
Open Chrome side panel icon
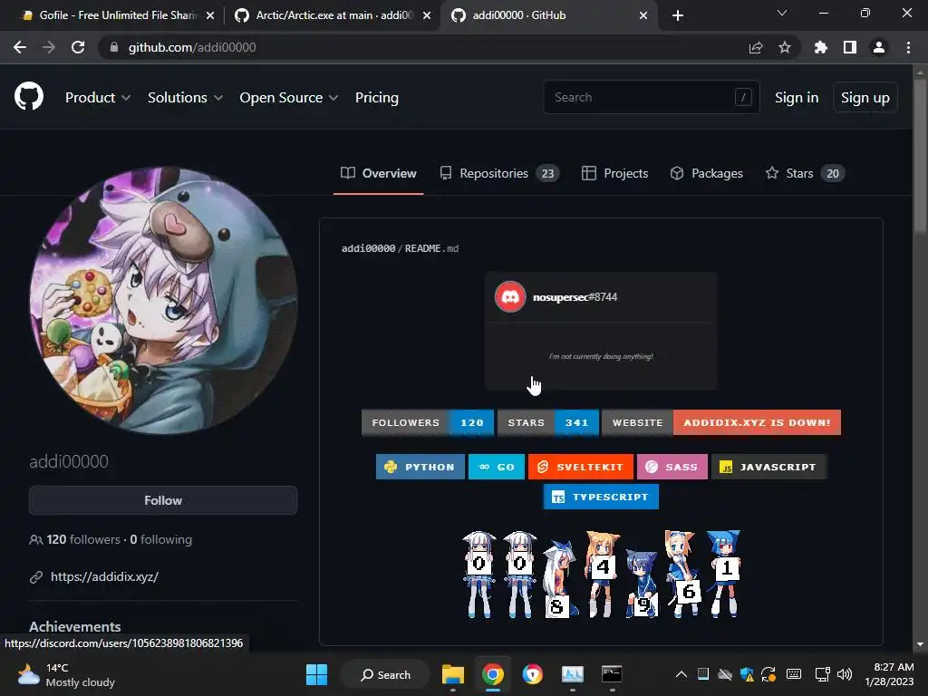click(x=850, y=47)
